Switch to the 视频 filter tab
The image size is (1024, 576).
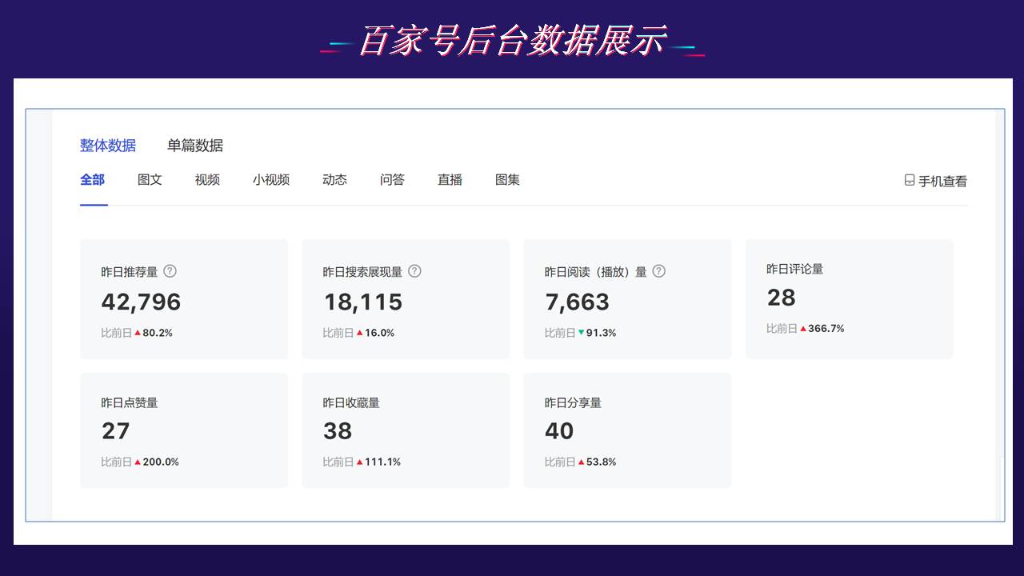point(207,180)
